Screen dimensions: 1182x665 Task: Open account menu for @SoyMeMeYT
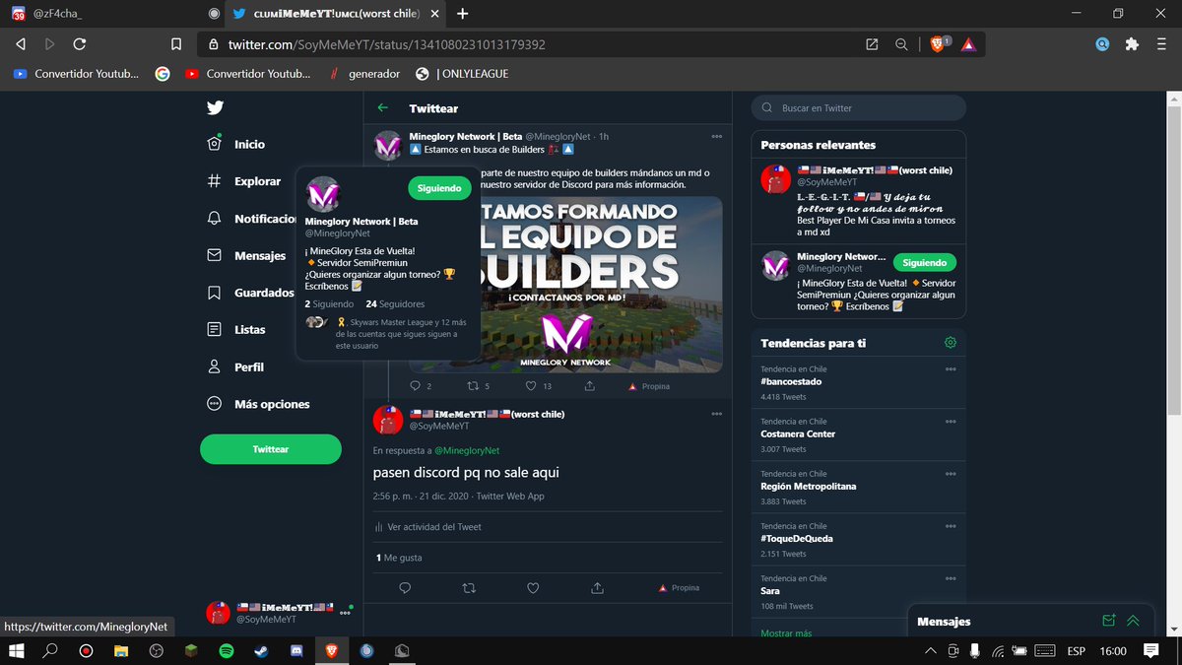[x=278, y=613]
